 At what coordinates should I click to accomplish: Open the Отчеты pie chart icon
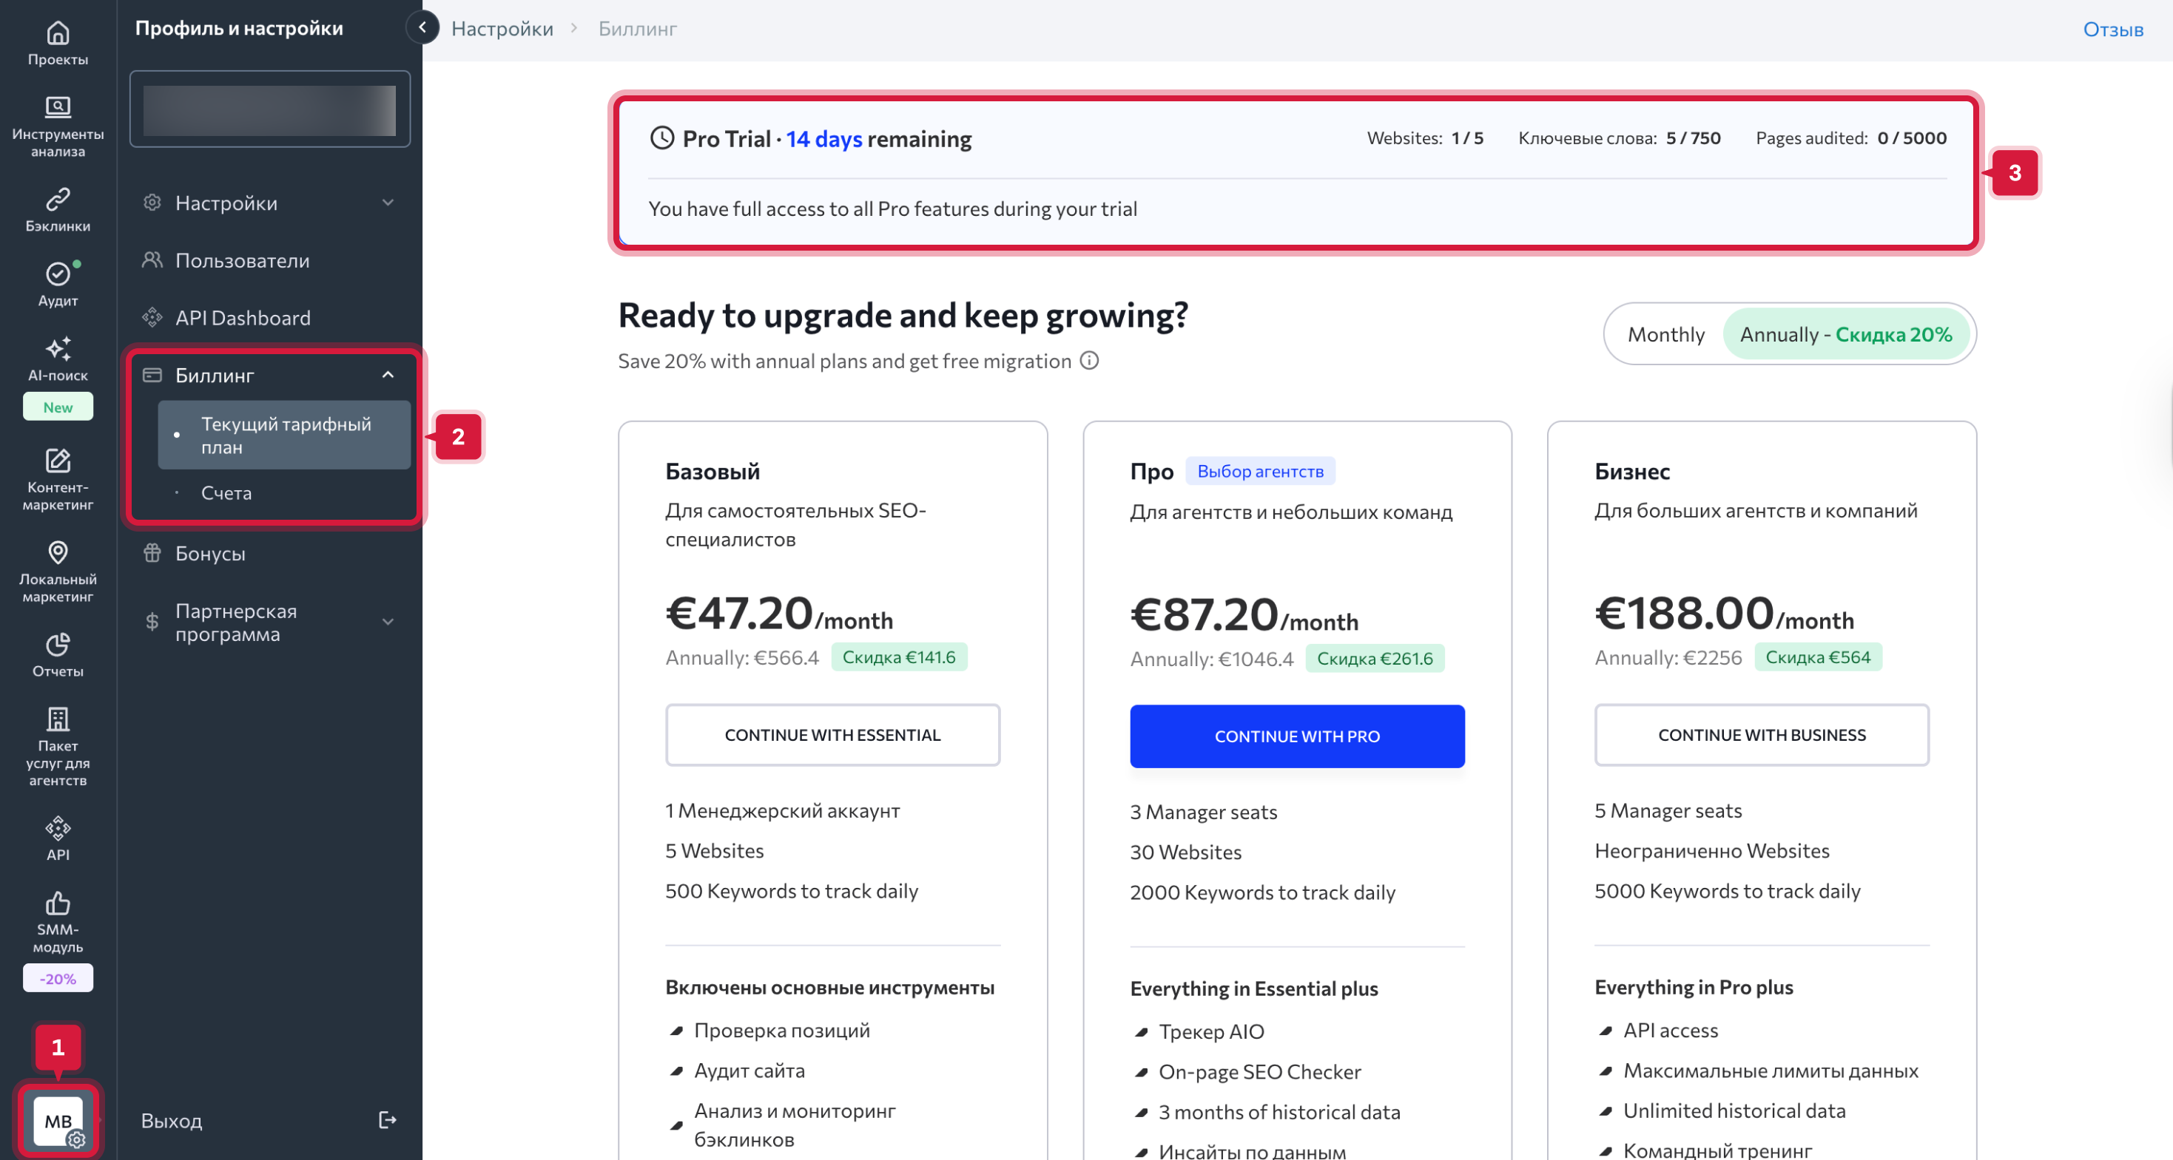click(x=58, y=645)
